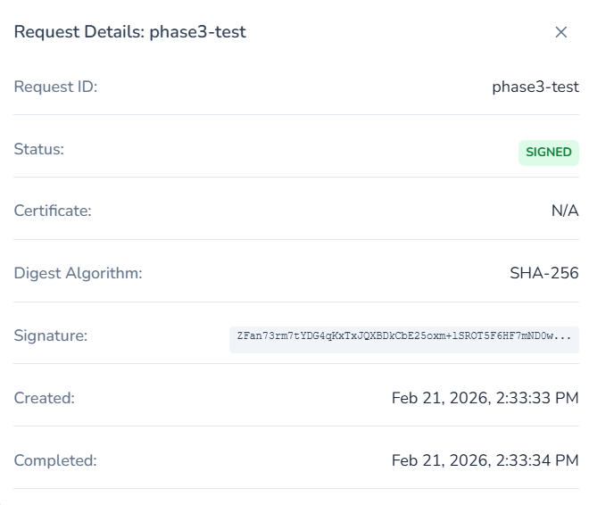This screenshot has width=589, height=505.
Task: Click the 2:33:33 PM created time
Action: pos(536,399)
